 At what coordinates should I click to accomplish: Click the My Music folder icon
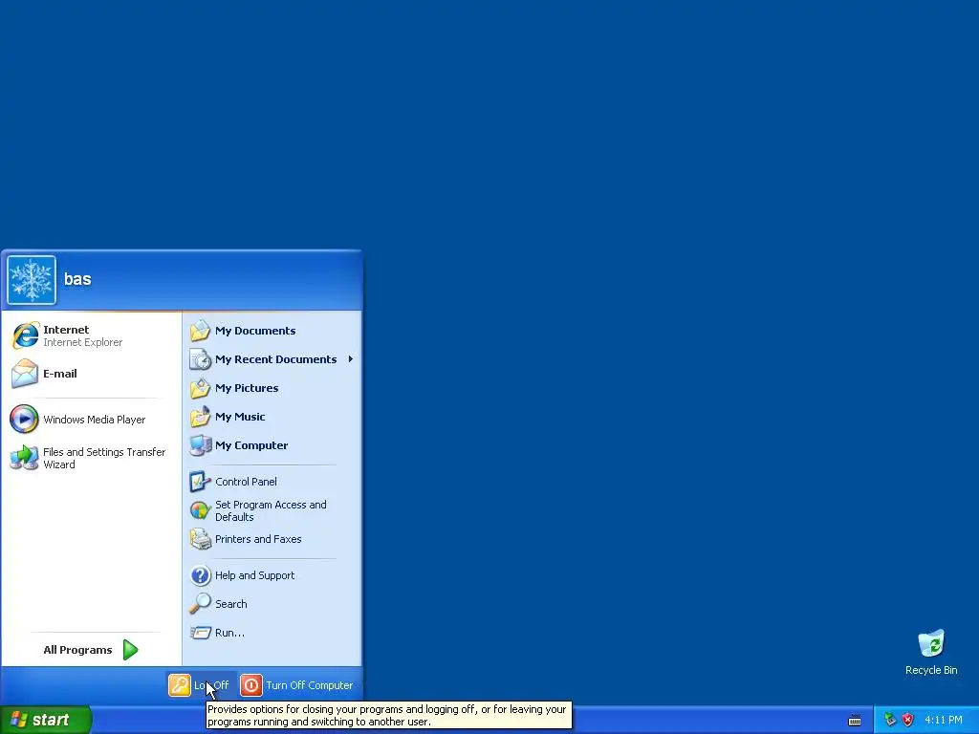pos(201,417)
